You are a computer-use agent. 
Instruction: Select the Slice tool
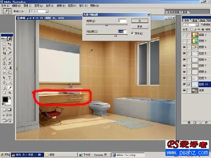click(x=10, y=53)
